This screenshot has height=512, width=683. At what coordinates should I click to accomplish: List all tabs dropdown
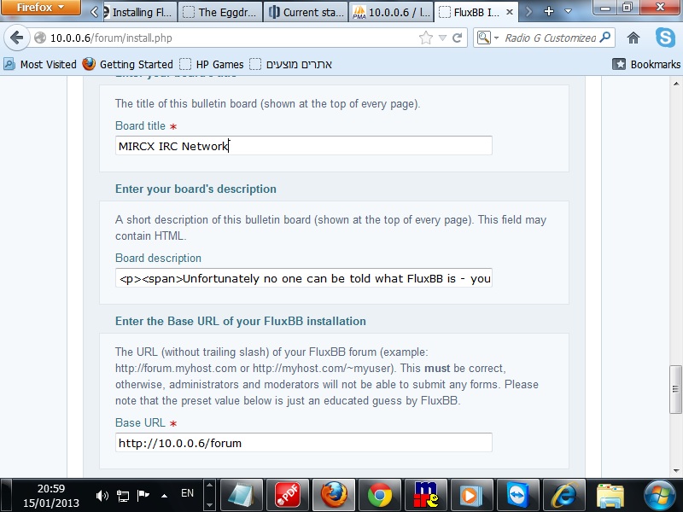click(568, 11)
